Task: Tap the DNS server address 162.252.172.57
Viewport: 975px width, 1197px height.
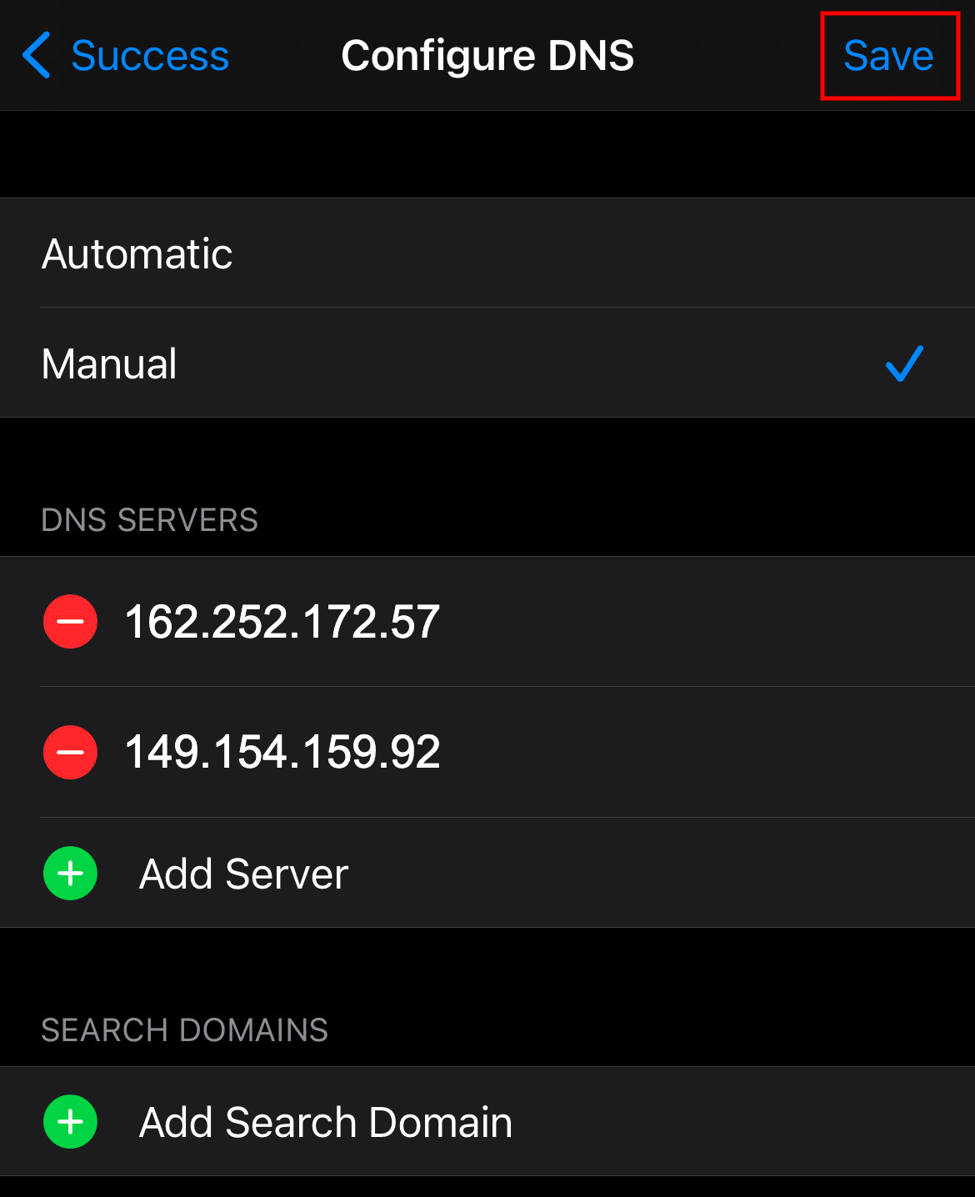Action: (x=281, y=621)
